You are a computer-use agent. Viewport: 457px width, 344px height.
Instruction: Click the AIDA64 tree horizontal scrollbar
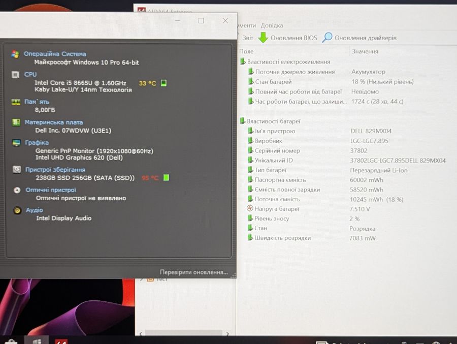tap(184, 333)
